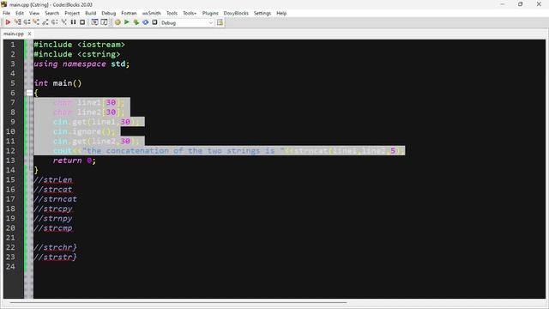The image size is (549, 309).
Task: Click the 'cin.ignore();' line
Action: coord(84,131)
